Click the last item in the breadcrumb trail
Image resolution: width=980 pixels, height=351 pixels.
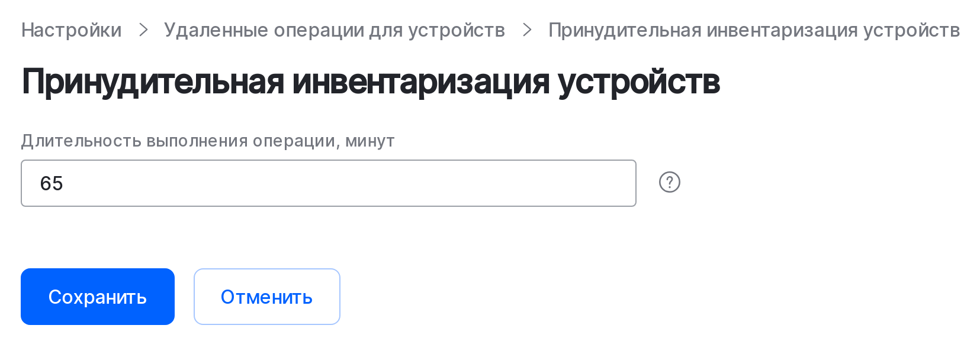[754, 30]
